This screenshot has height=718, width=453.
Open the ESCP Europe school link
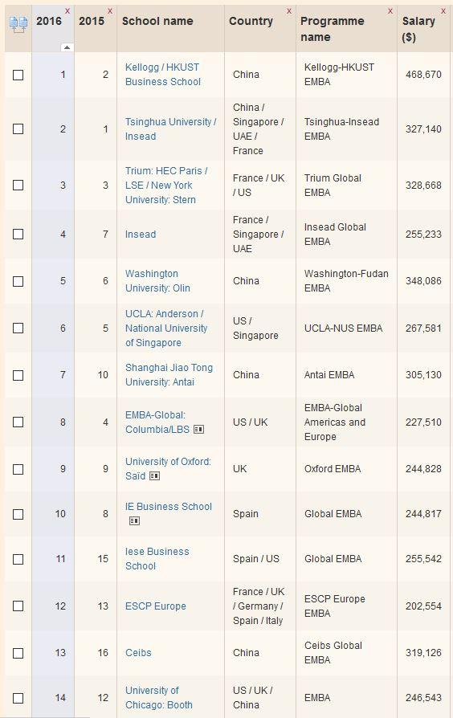[156, 606]
